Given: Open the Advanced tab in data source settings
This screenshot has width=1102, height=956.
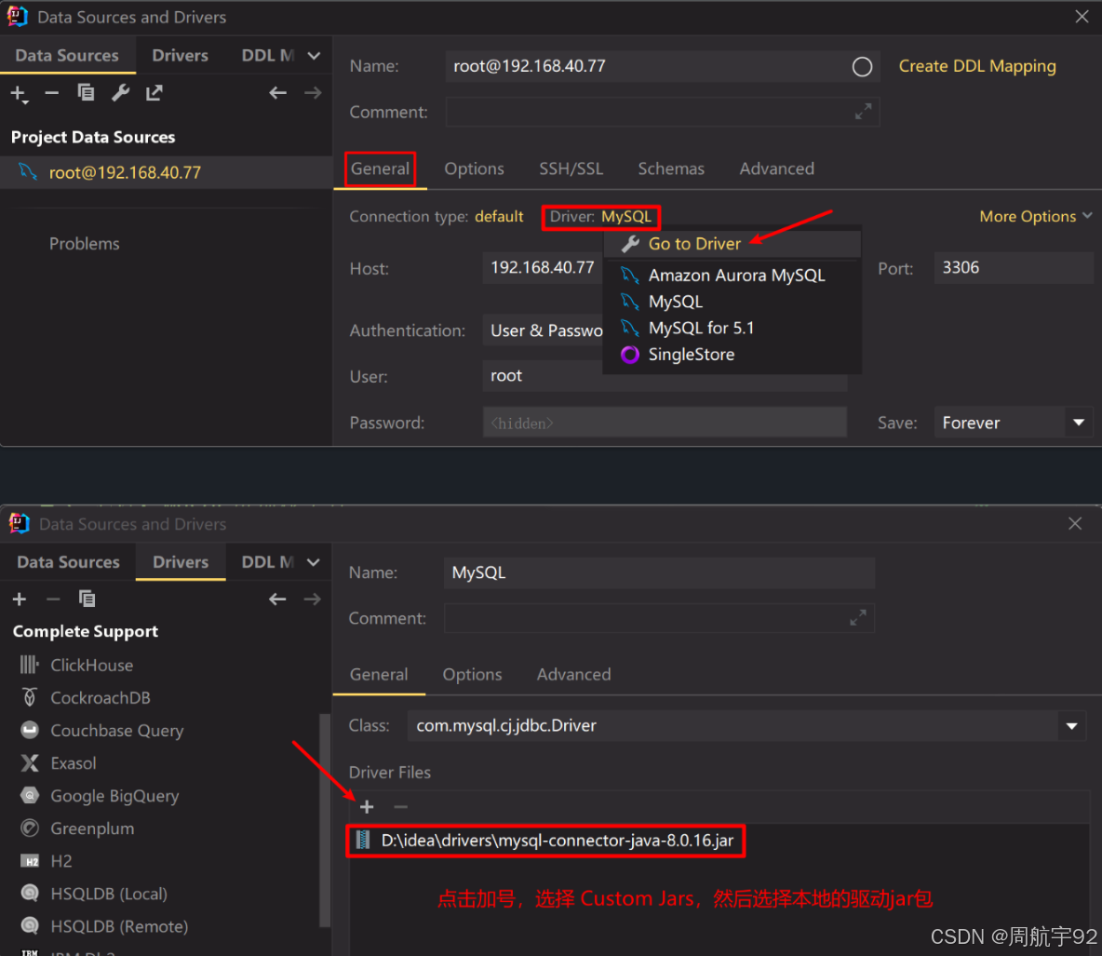Looking at the screenshot, I should [776, 168].
